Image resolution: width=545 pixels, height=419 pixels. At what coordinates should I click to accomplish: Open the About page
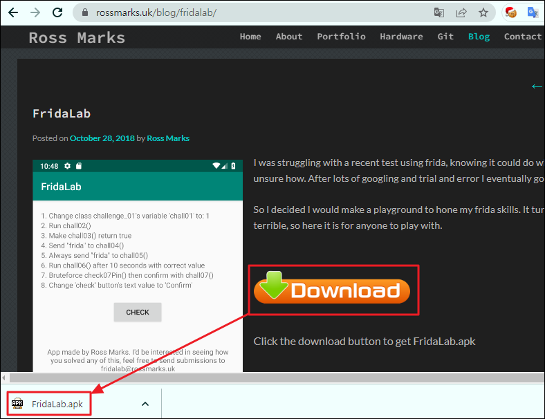(289, 37)
